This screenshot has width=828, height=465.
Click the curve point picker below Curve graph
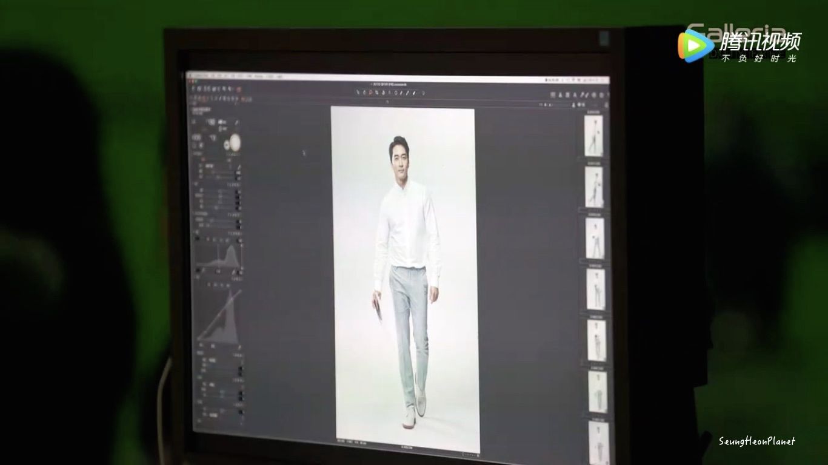[x=239, y=346]
